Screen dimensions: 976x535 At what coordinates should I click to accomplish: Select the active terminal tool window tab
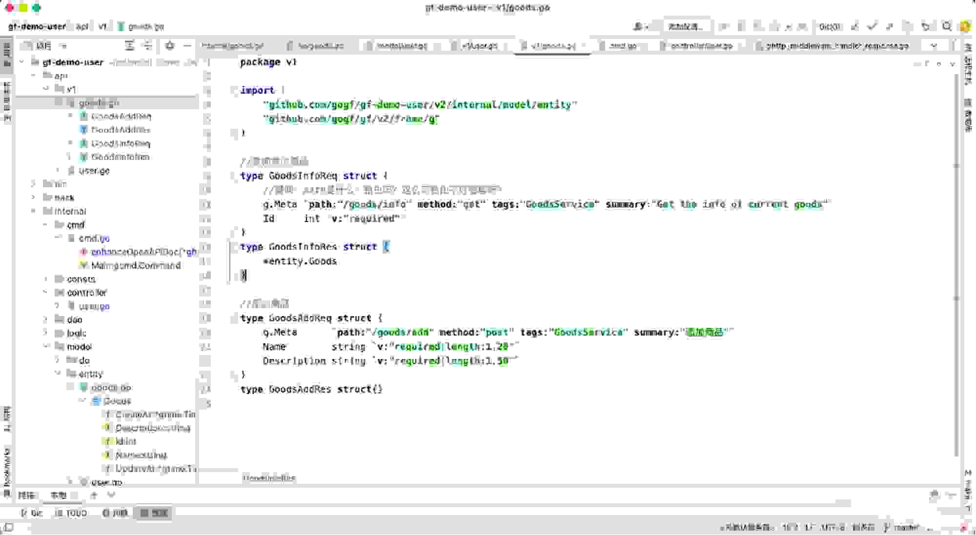tap(154, 513)
